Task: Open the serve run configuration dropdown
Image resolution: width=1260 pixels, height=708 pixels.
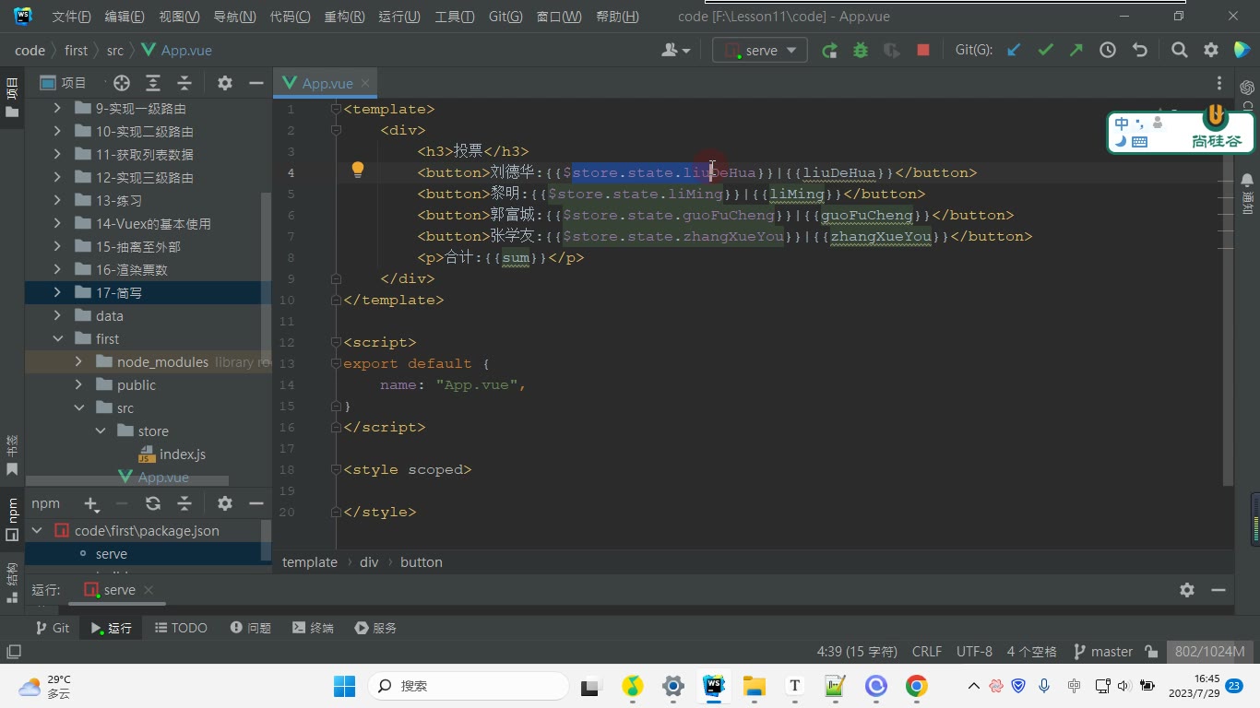Action: click(x=760, y=51)
